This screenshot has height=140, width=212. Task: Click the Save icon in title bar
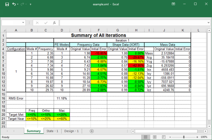pyautogui.click(x=7, y=4)
